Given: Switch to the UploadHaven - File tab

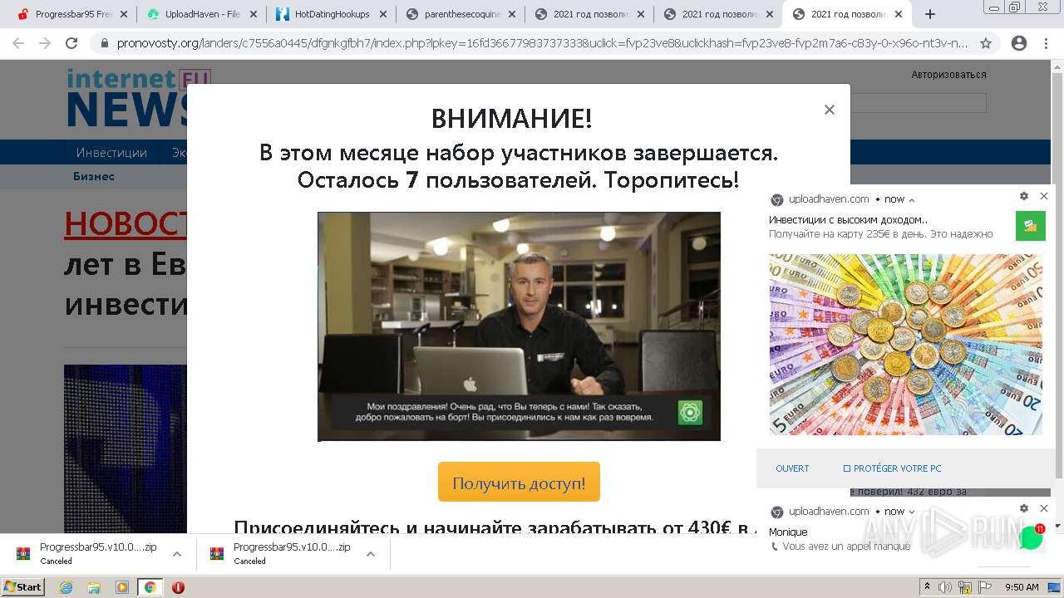Looking at the screenshot, I should [x=200, y=14].
